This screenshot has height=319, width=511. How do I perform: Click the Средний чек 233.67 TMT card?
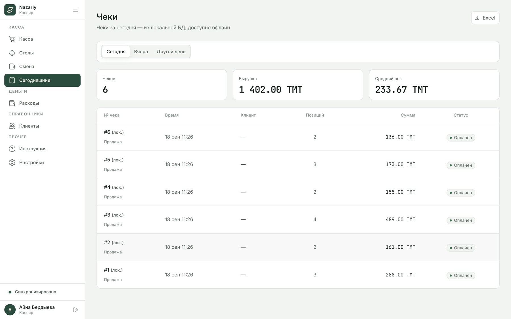(x=434, y=85)
